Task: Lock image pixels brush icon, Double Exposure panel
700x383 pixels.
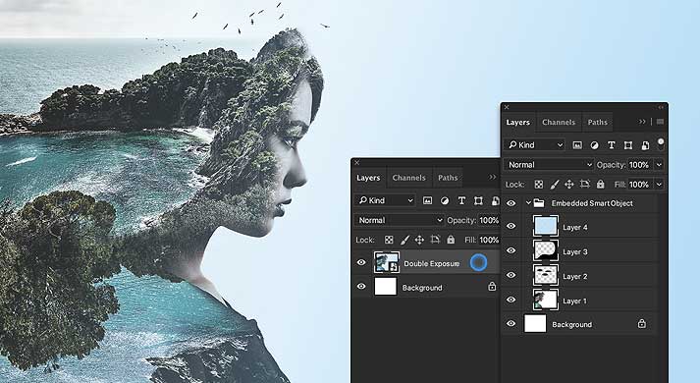Action: click(x=404, y=241)
